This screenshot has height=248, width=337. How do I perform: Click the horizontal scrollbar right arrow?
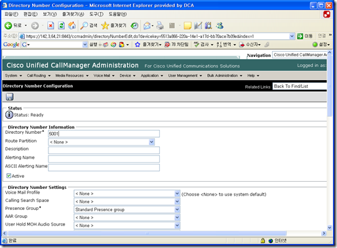[324, 234]
